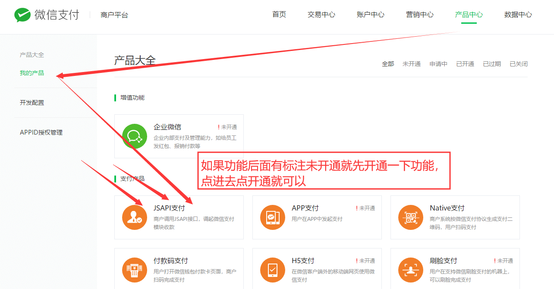554x289 pixels.
Task: Click the WeChat Pay green logo
Action: coord(22,15)
